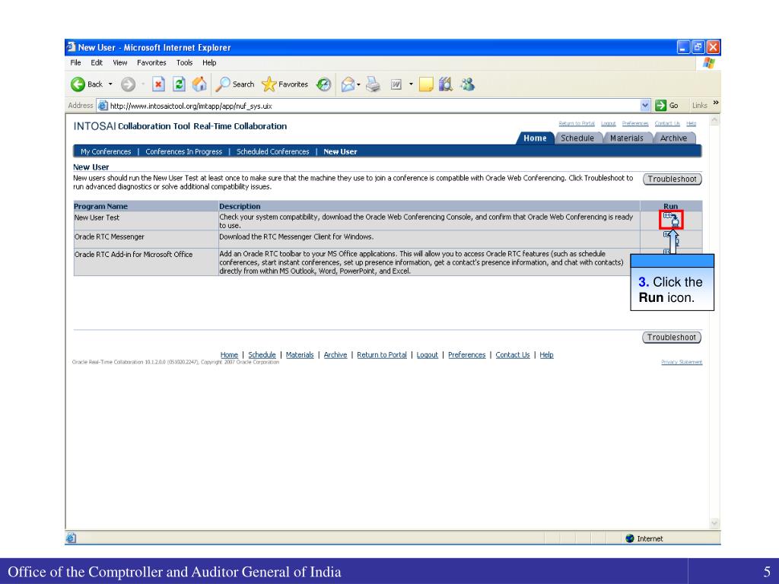Image resolution: width=779 pixels, height=584 pixels.
Task: Click the footer Contact Us link
Action: click(x=513, y=354)
